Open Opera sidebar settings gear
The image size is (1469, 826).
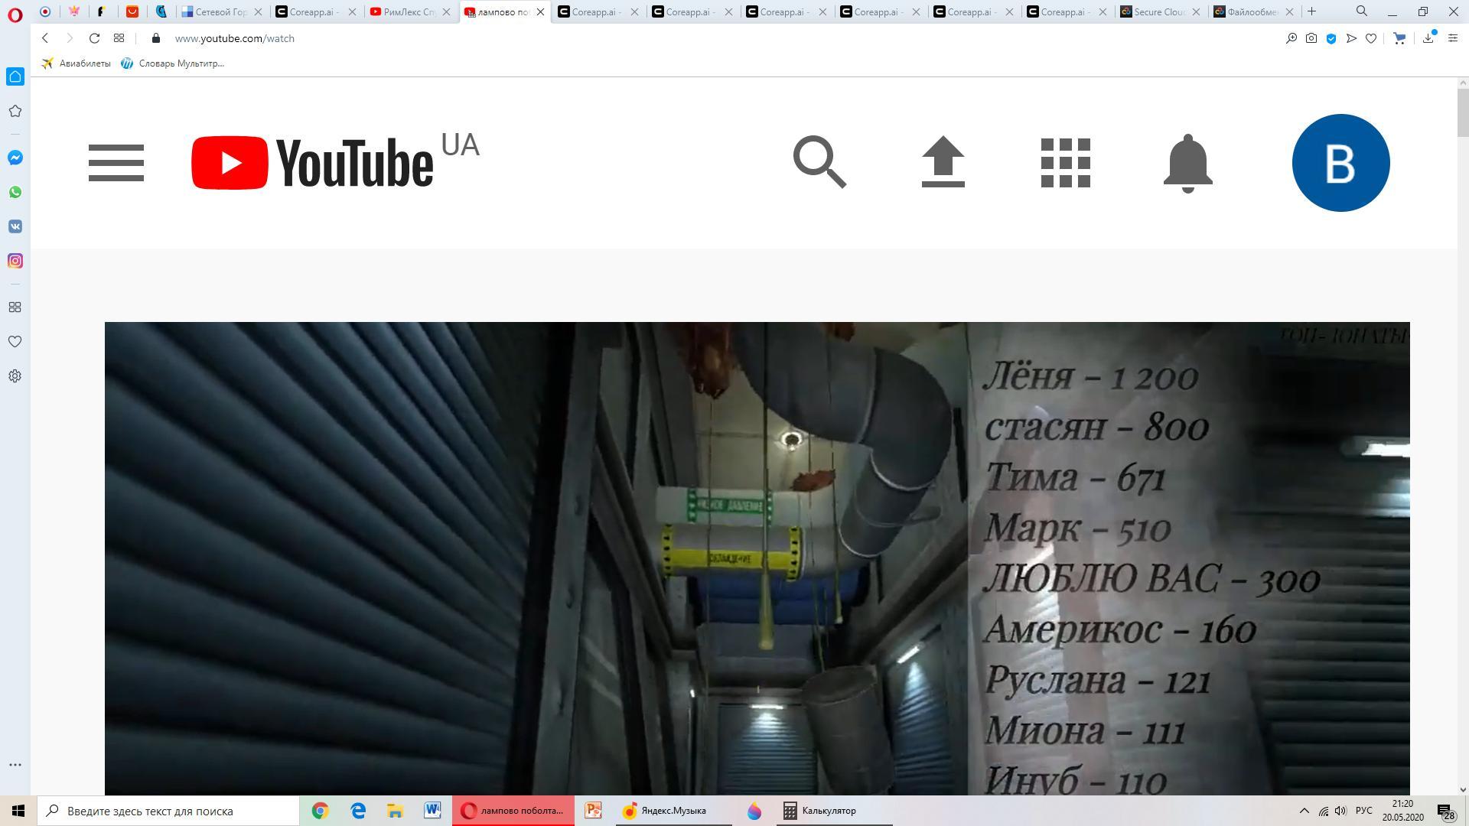coord(15,376)
